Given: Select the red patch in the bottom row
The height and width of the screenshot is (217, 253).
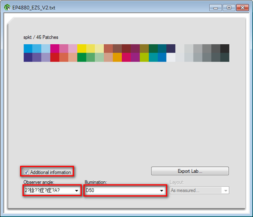Looking at the screenshot, I should (x=55, y=57).
